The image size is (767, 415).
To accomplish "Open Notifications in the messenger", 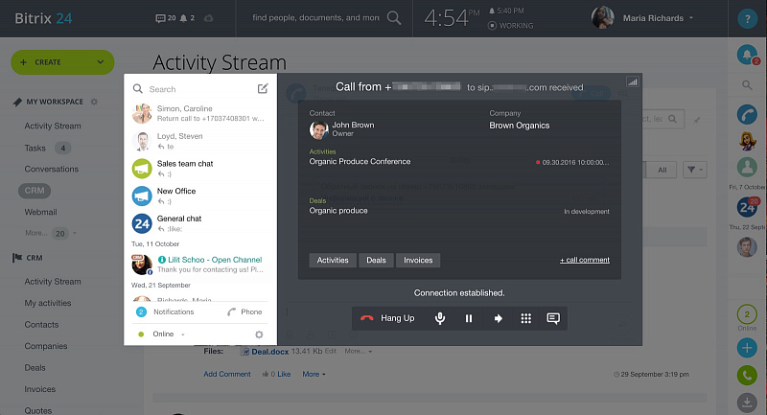I will pyautogui.click(x=165, y=311).
